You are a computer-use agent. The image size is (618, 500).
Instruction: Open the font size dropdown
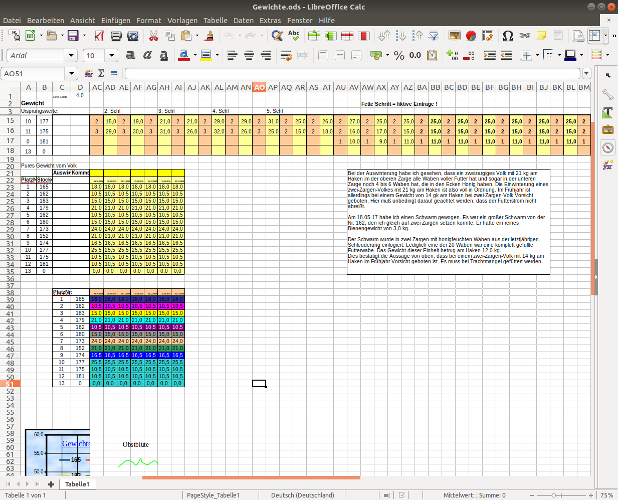[x=112, y=55]
